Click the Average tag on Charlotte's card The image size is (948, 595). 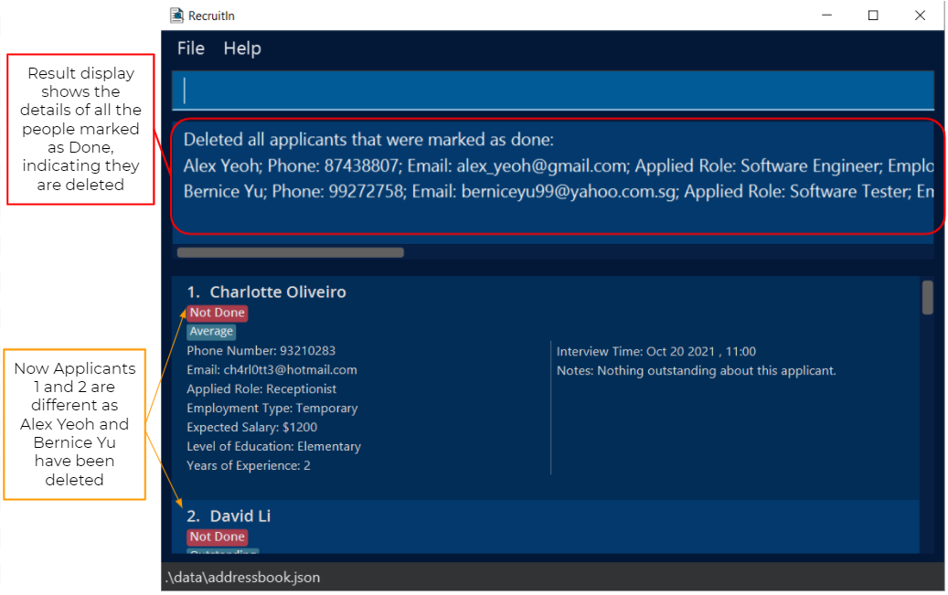(x=211, y=332)
